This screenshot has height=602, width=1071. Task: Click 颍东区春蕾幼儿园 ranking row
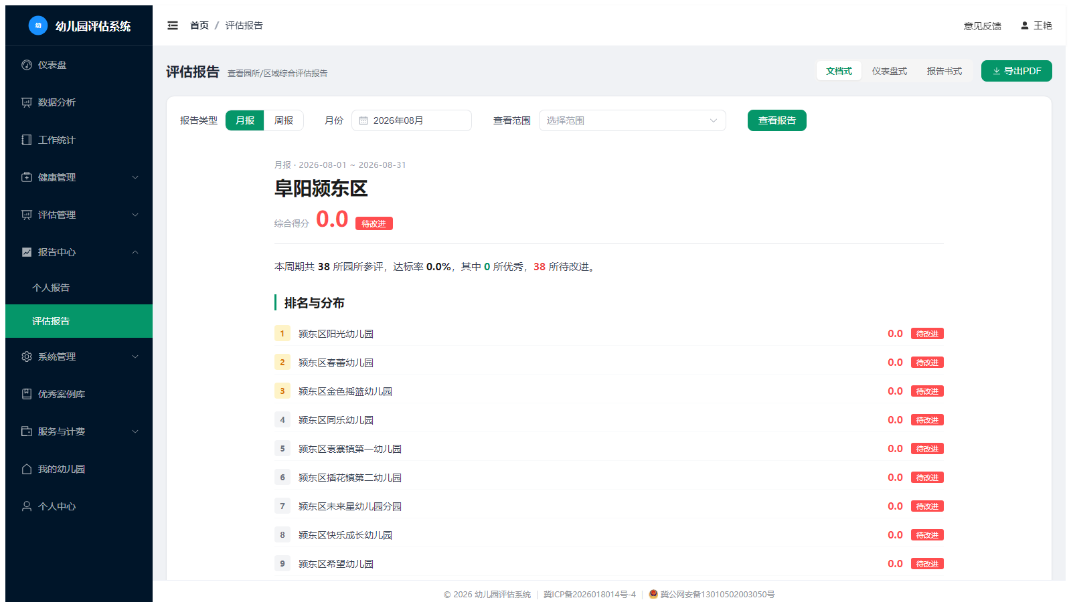(609, 362)
